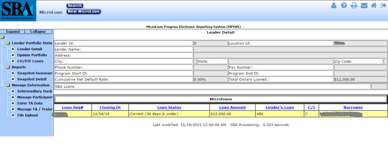Click the Current (30 days & under) status cell
The image size is (388, 146).
[x=169, y=114]
